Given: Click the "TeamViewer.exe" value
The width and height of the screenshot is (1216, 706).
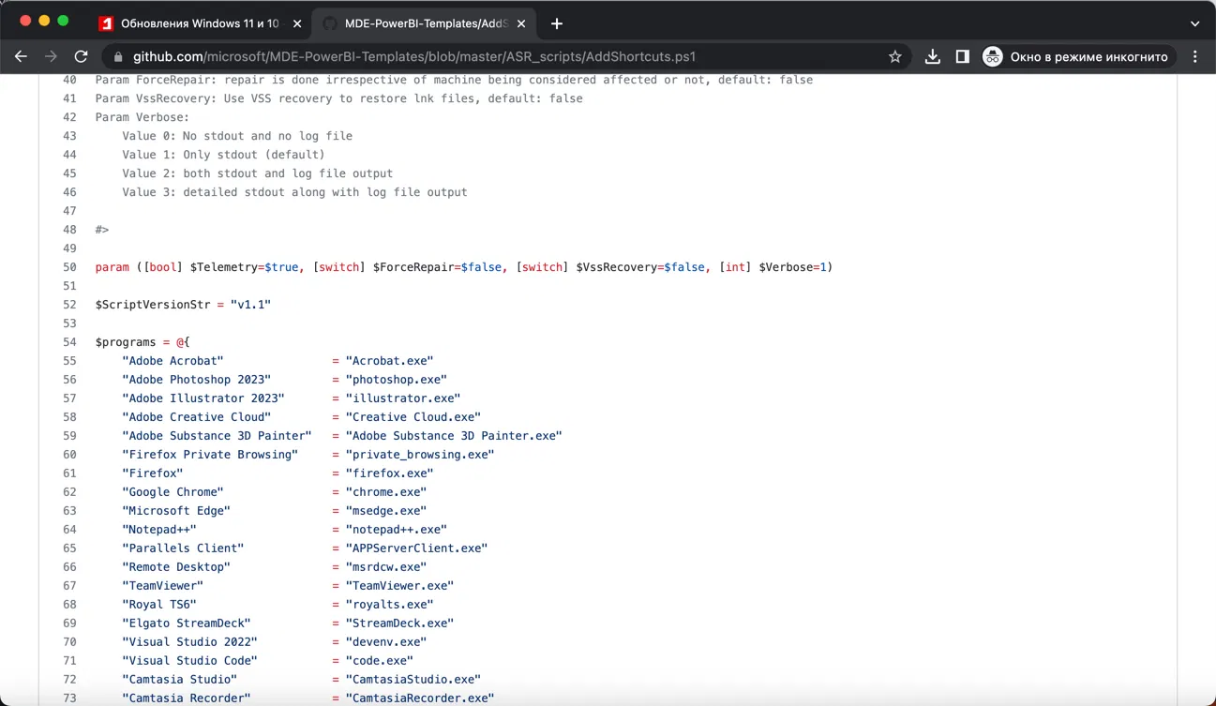Looking at the screenshot, I should tap(399, 586).
